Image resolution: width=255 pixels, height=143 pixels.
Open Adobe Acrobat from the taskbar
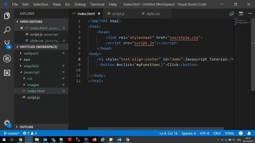point(70,139)
